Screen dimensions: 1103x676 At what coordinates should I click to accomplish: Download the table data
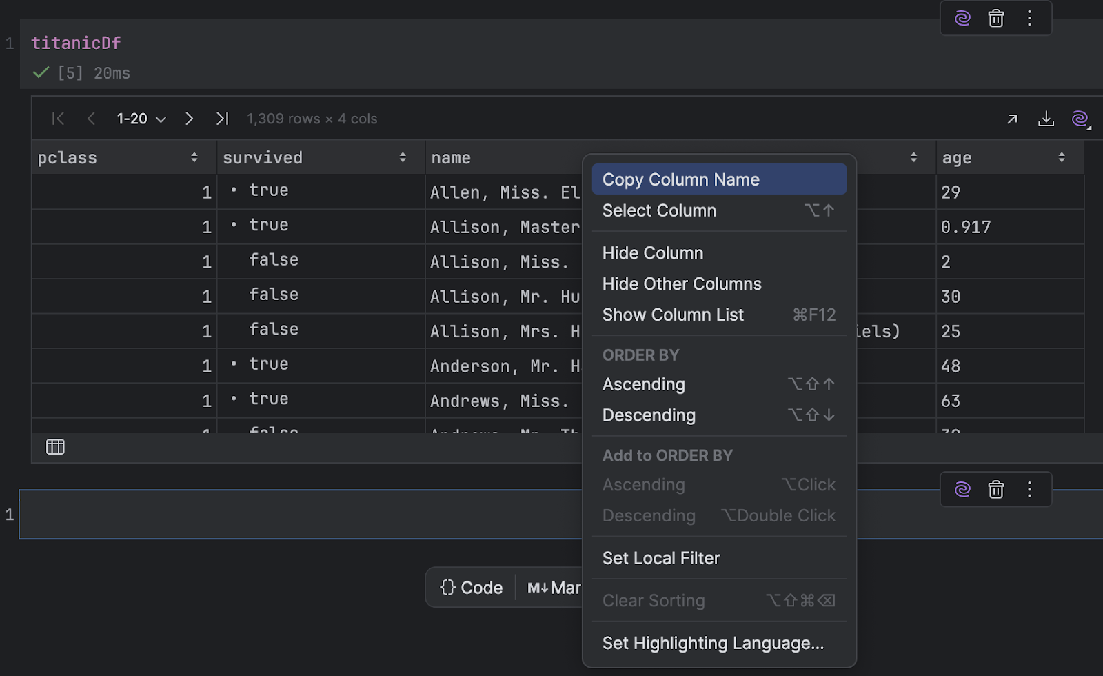click(1046, 119)
